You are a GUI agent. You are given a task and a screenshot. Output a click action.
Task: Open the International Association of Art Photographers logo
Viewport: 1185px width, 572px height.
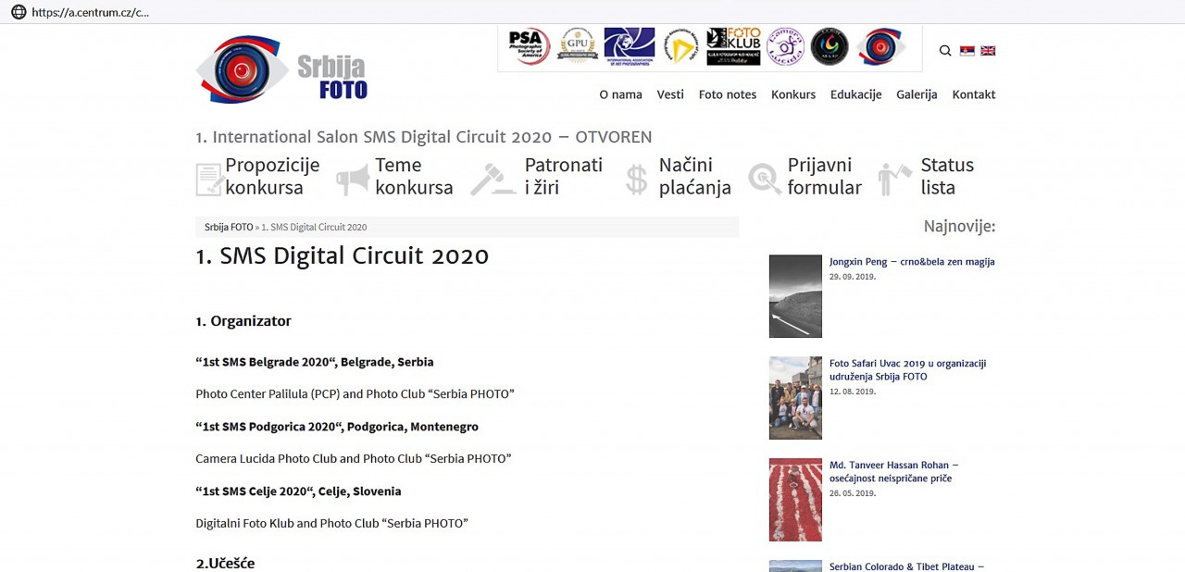[630, 46]
